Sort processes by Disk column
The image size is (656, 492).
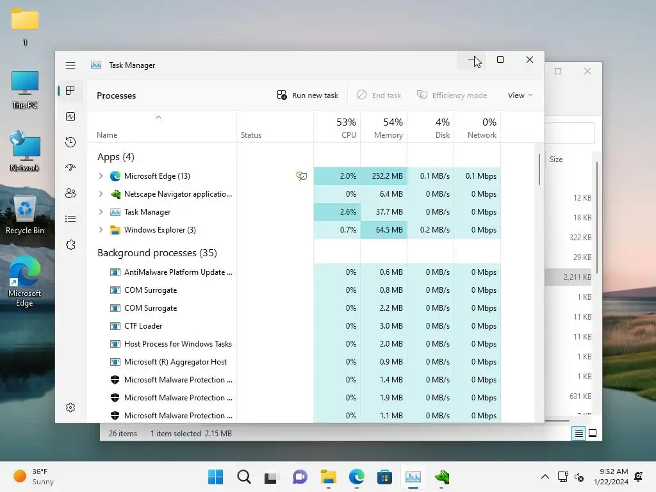pyautogui.click(x=431, y=127)
